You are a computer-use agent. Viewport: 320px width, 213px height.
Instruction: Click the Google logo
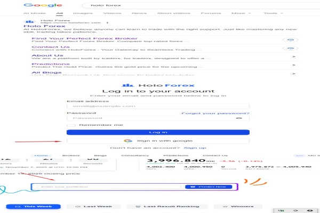pyautogui.click(x=36, y=5)
